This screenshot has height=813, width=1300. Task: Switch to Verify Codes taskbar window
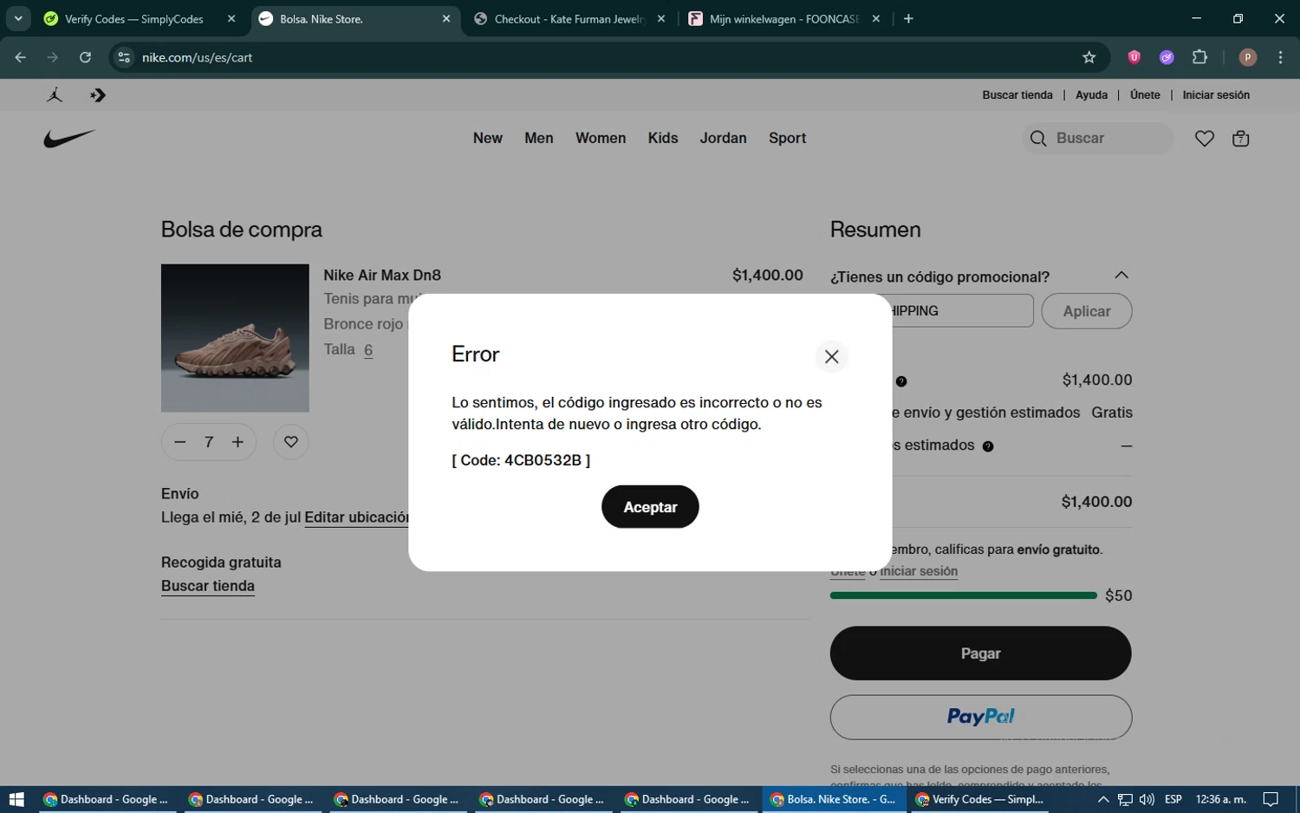[x=978, y=799]
